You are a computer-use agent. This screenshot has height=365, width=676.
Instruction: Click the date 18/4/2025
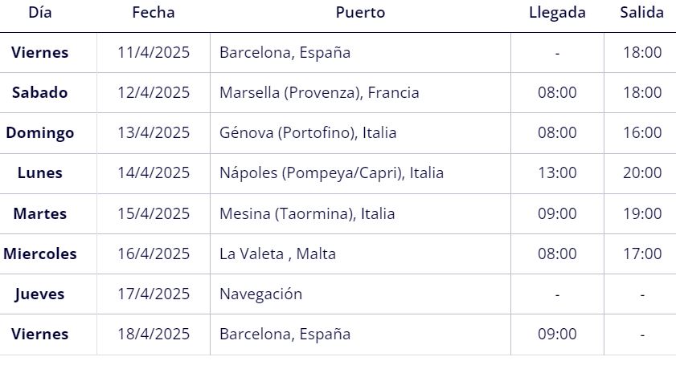click(154, 334)
